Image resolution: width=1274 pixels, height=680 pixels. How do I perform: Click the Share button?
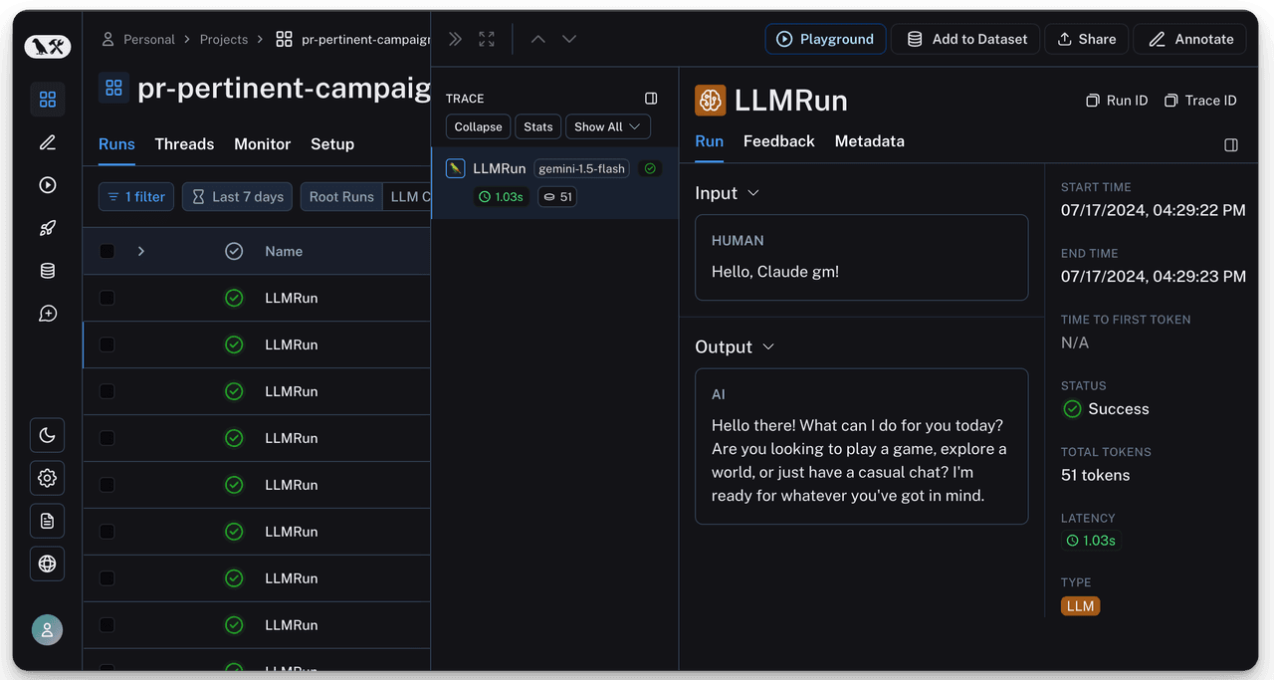1087,39
